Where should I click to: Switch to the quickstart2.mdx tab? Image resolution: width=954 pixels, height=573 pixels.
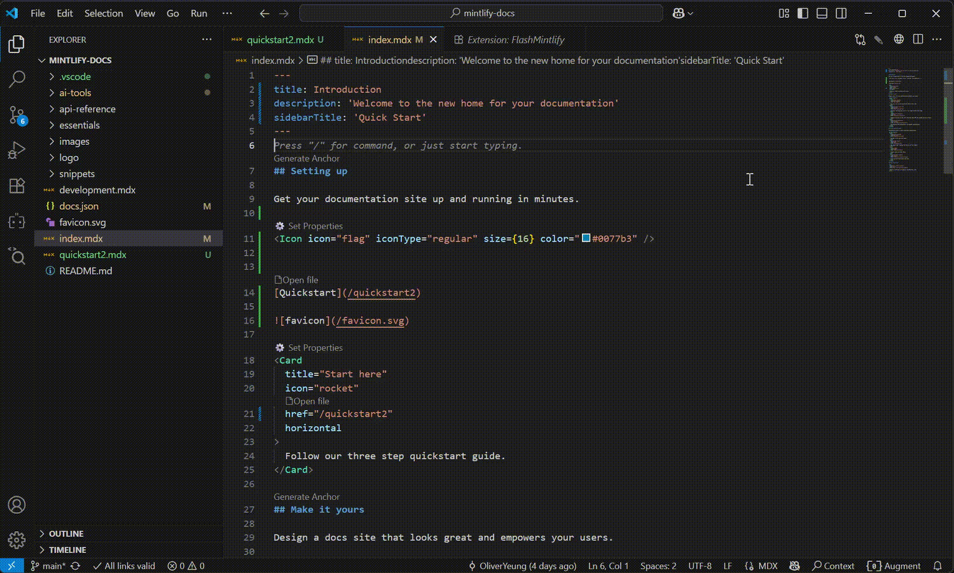point(280,39)
